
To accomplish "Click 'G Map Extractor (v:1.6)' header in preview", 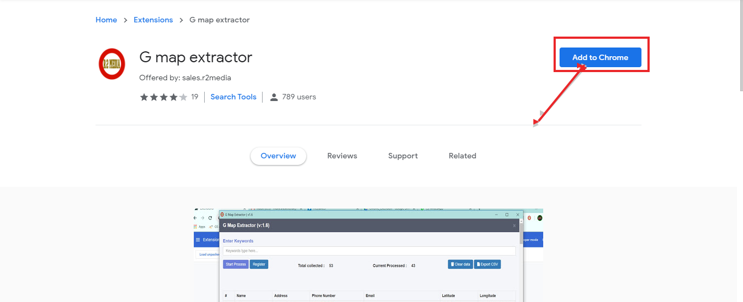I will (x=246, y=225).
